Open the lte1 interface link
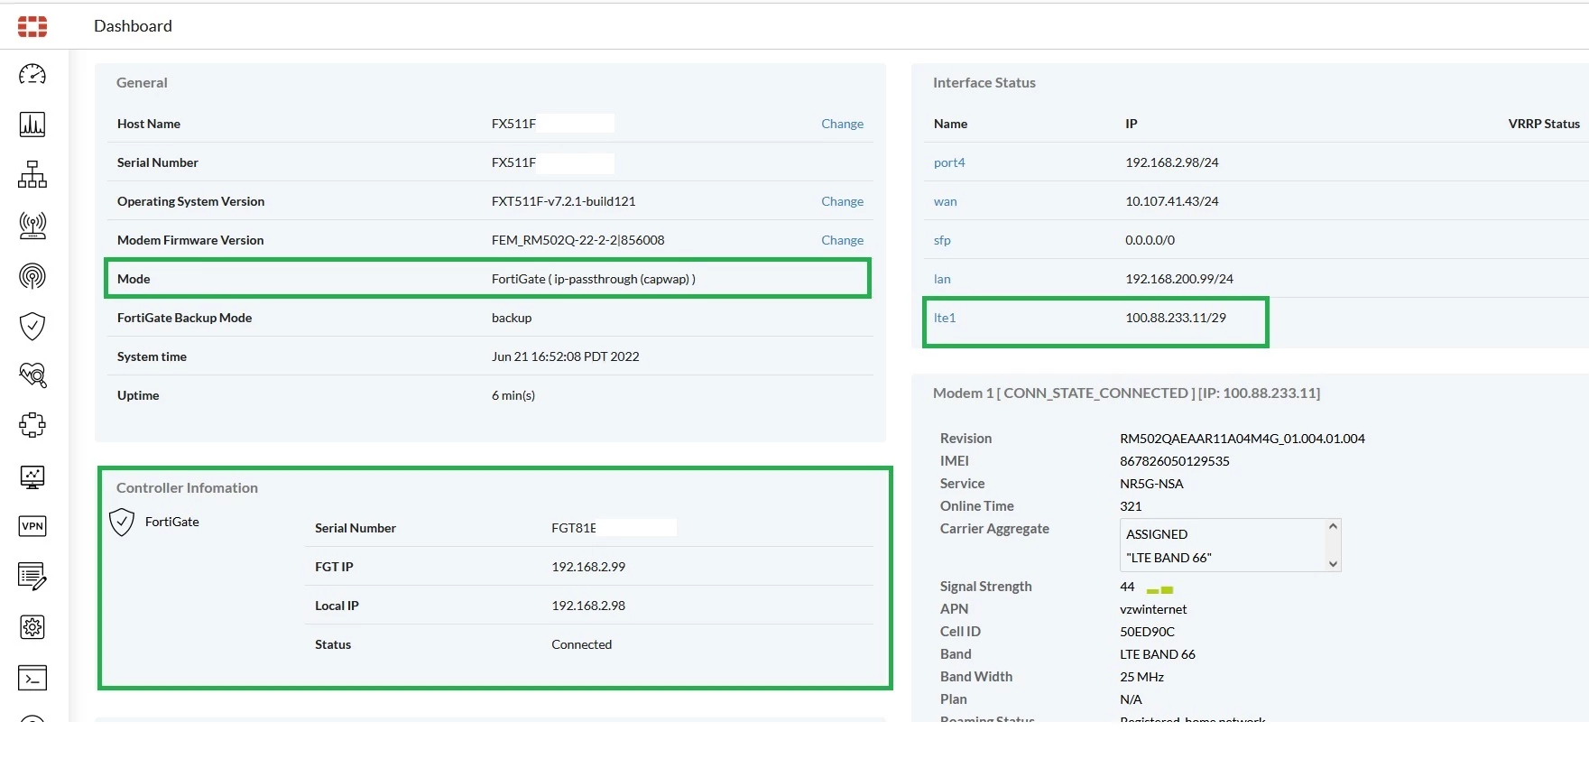This screenshot has height=768, width=1589. pyautogui.click(x=945, y=318)
